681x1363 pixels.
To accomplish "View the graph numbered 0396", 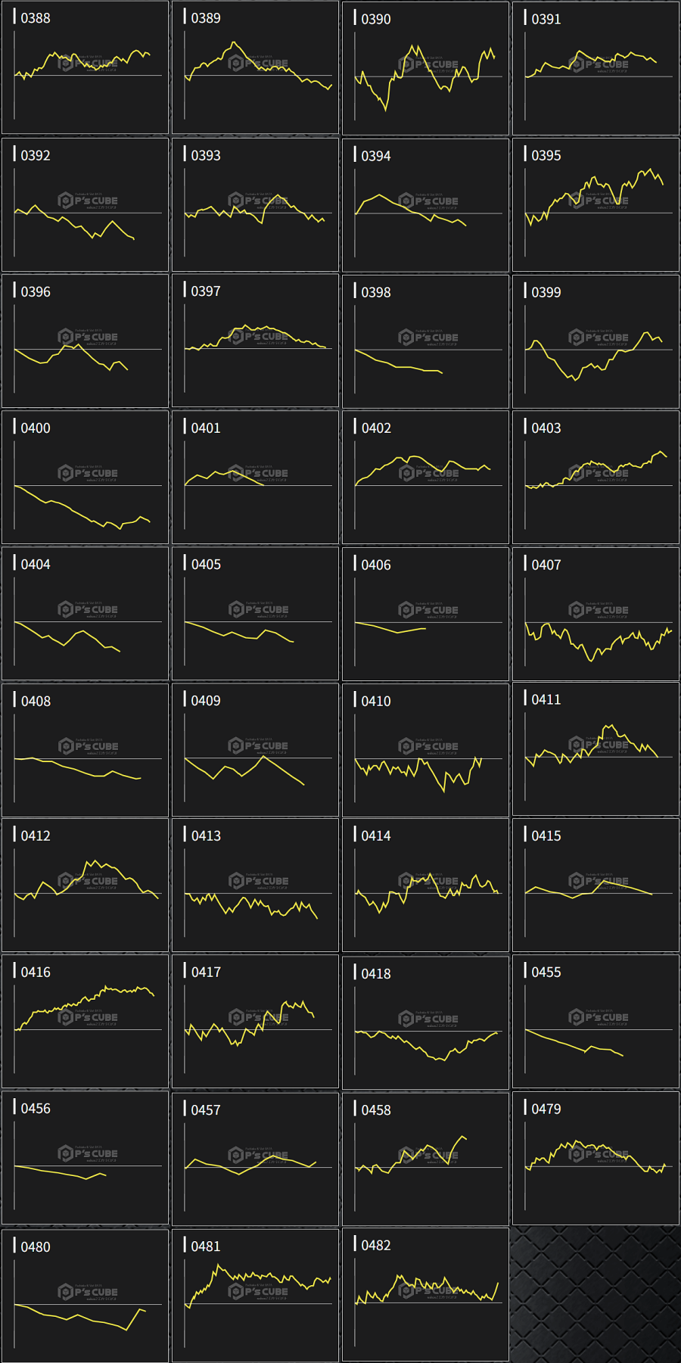I will [x=85, y=341].
